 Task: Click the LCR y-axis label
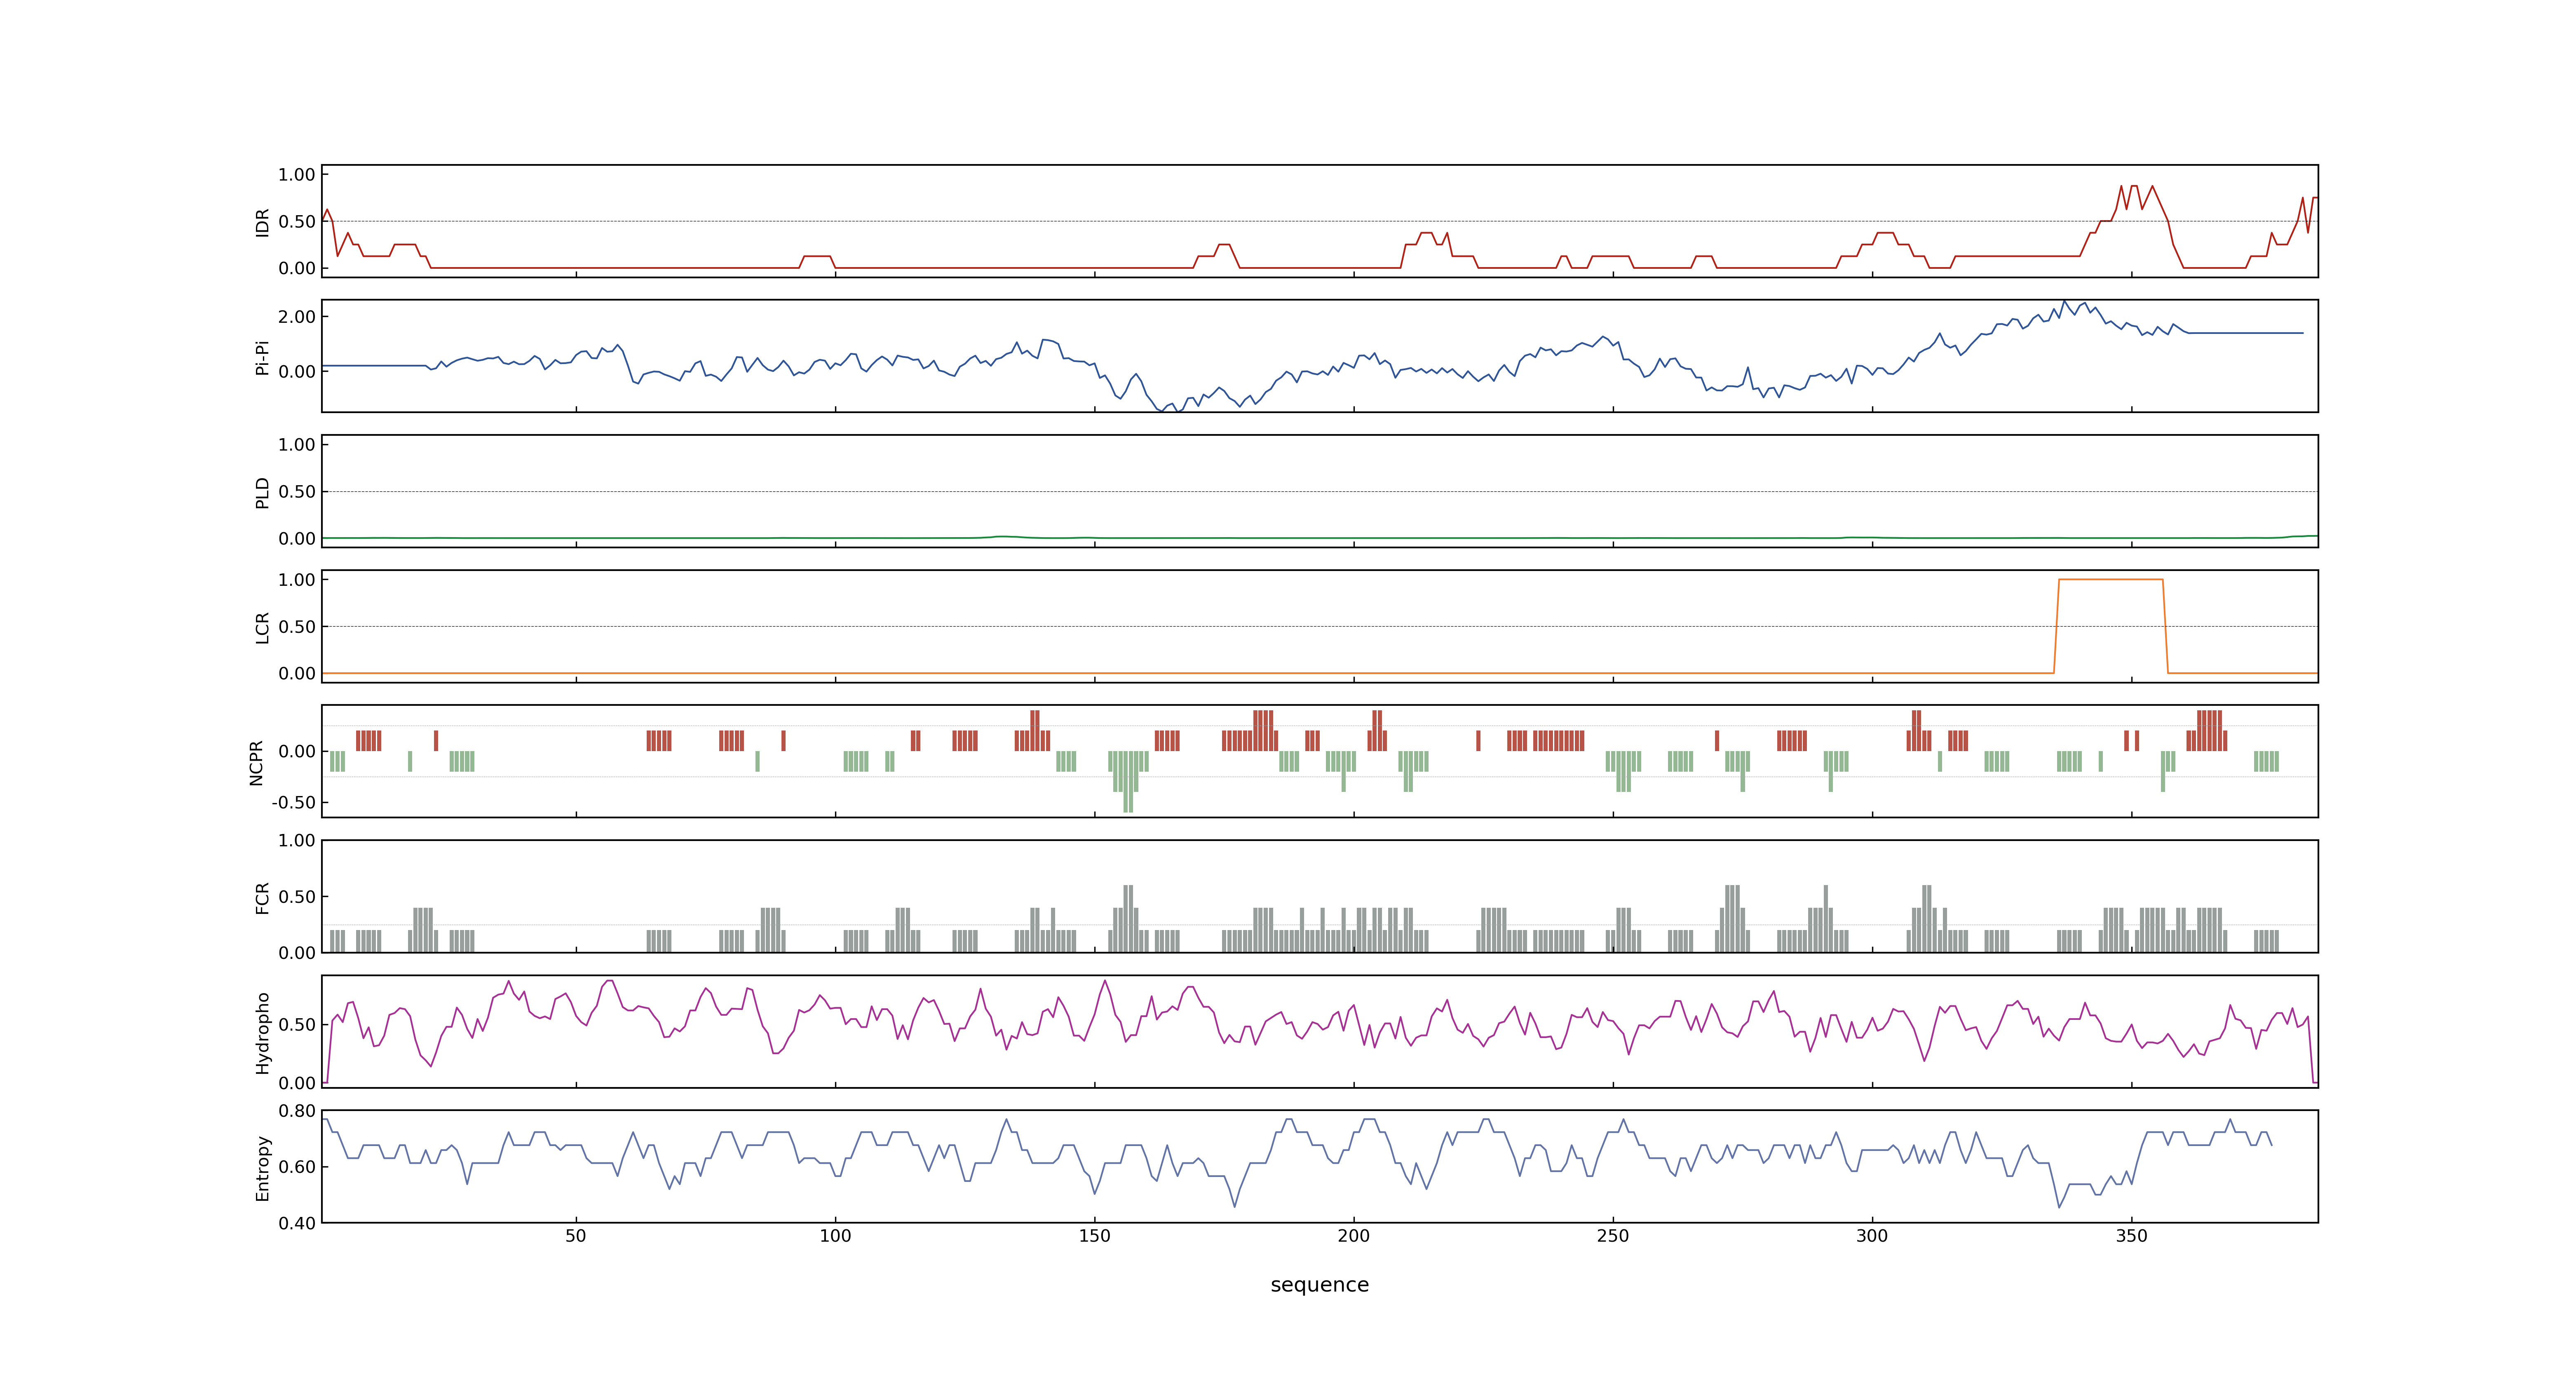262,628
